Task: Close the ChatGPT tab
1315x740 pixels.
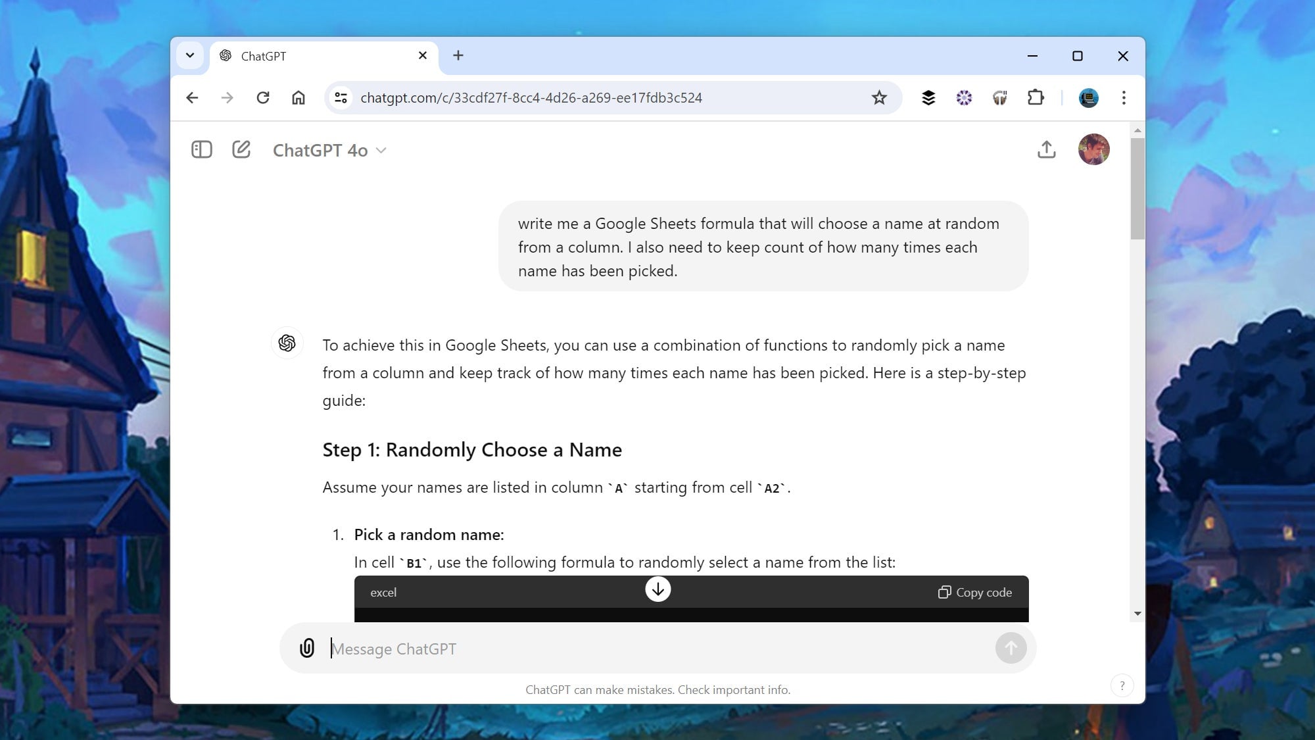Action: coord(423,55)
